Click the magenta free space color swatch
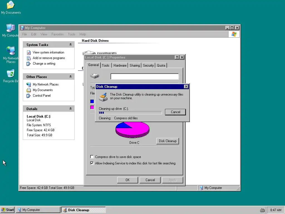 pyautogui.click(x=92, y=107)
